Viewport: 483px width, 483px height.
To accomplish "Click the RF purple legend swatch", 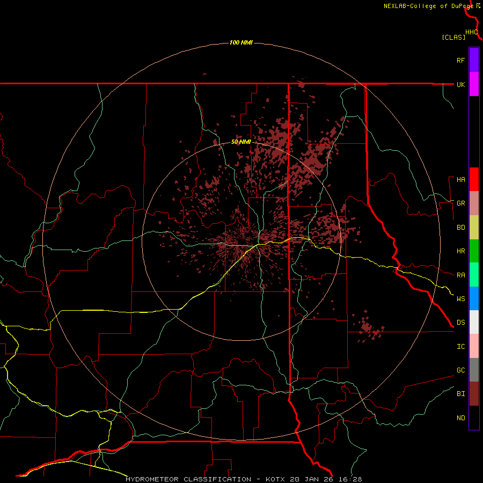I will (474, 60).
